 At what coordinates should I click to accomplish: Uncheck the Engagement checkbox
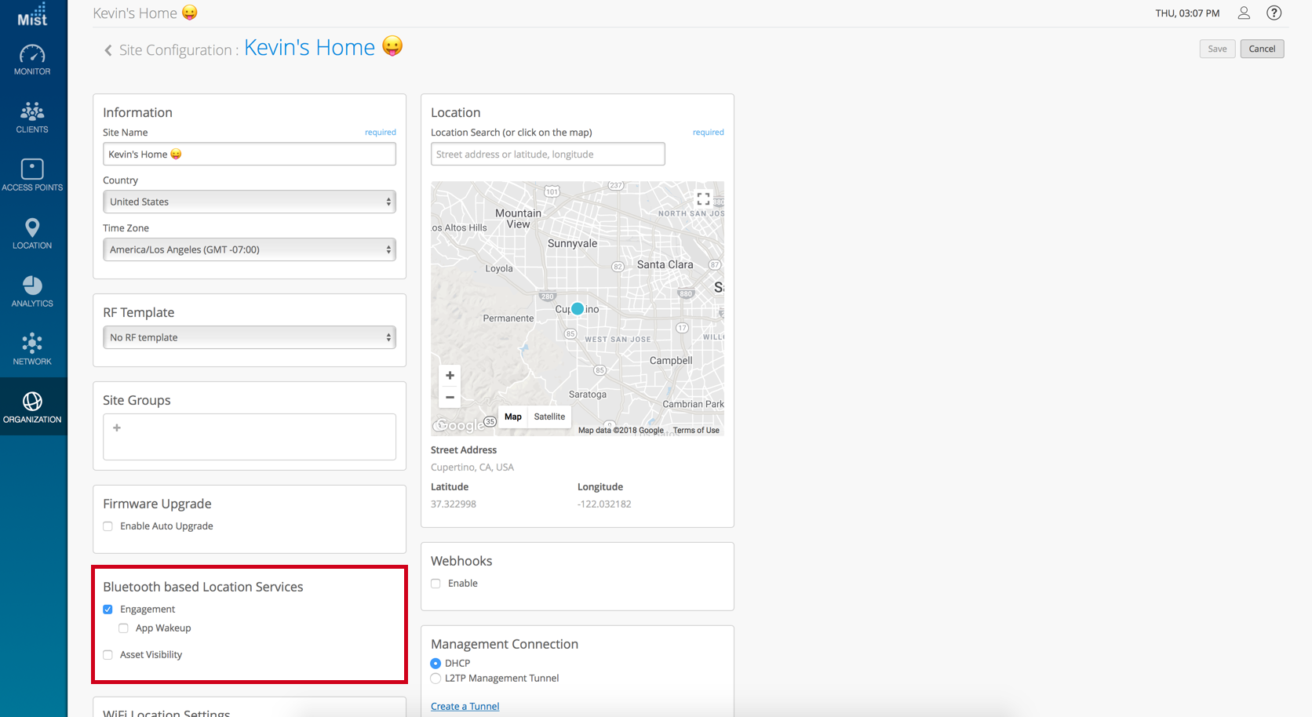click(x=108, y=610)
